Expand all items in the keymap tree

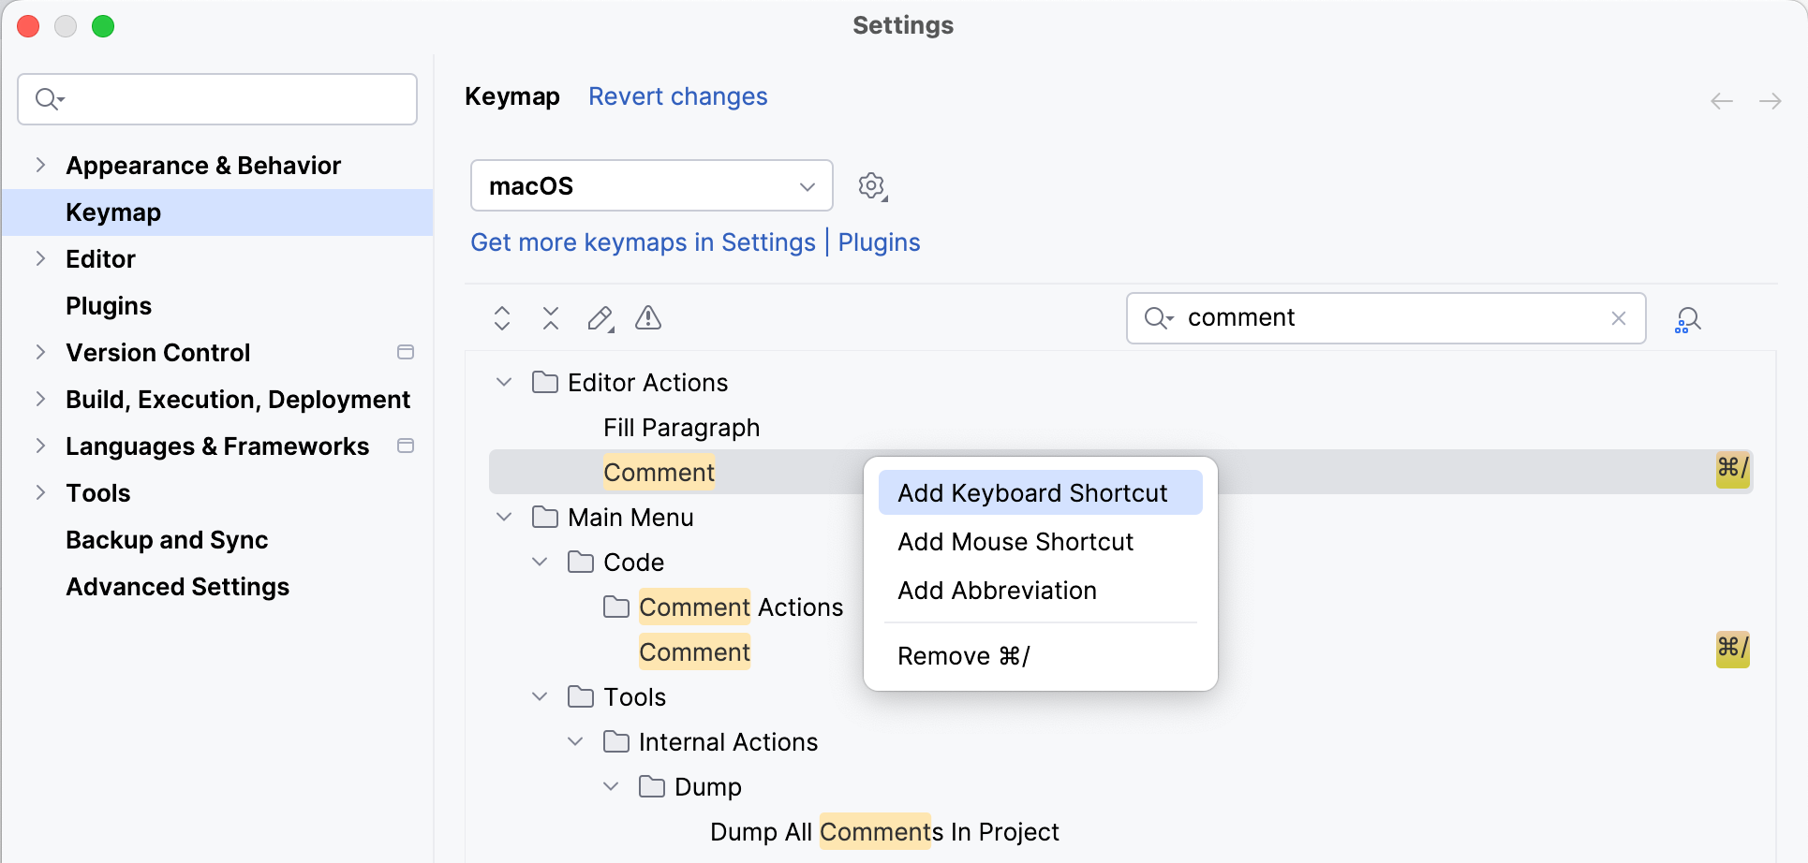(502, 318)
